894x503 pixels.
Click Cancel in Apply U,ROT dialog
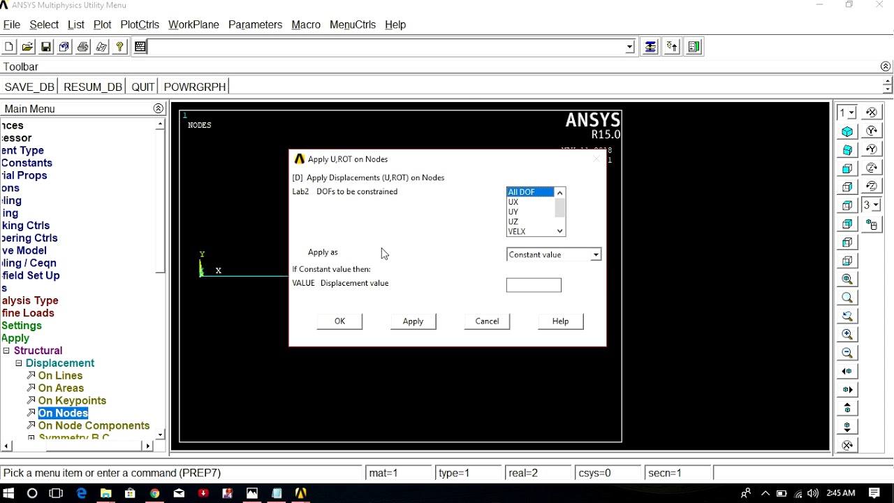pyautogui.click(x=487, y=321)
